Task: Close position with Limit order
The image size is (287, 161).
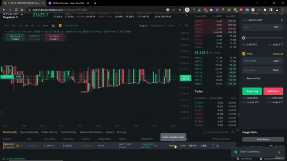Action: click(183, 146)
